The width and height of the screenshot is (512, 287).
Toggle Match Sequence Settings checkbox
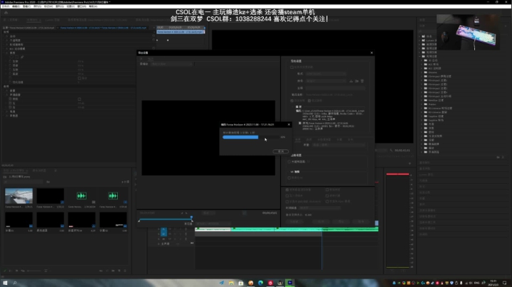coord(292,67)
